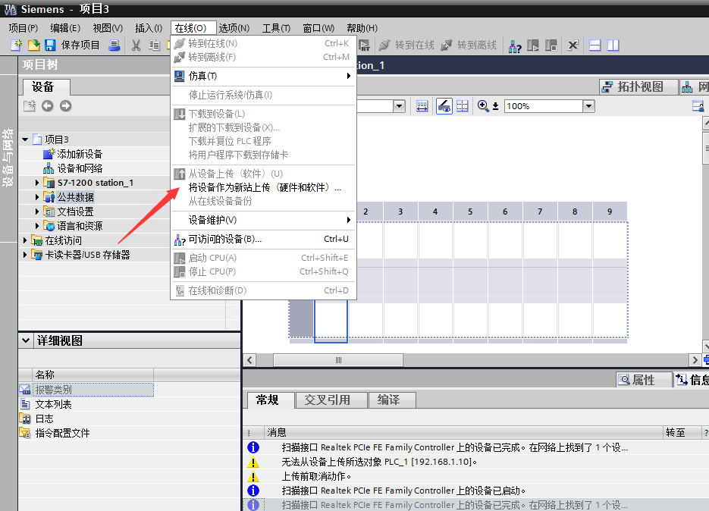Select 将设备作为新站上传 menu entry
This screenshot has height=511, width=709.
(x=265, y=187)
